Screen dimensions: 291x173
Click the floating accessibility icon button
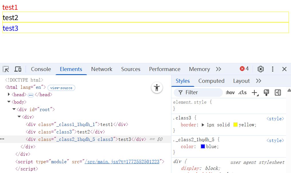(157, 88)
